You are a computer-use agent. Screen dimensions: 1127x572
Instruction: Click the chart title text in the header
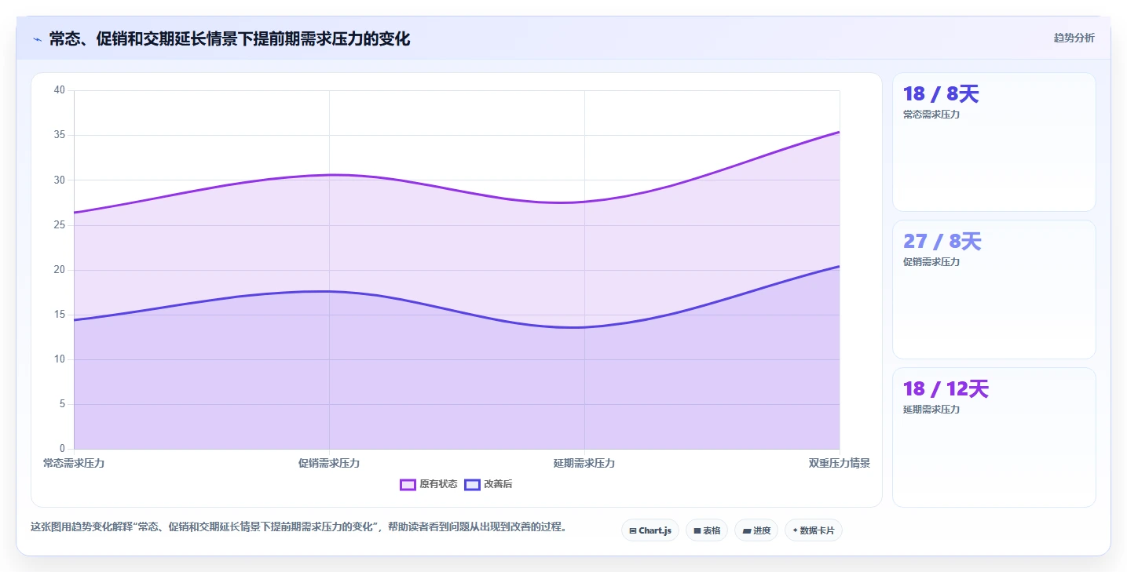coord(229,38)
